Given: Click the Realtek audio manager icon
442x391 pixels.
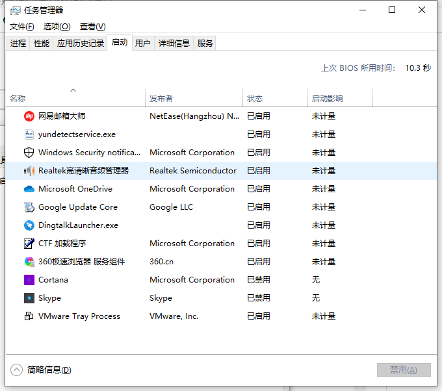Looking at the screenshot, I should (x=29, y=171).
